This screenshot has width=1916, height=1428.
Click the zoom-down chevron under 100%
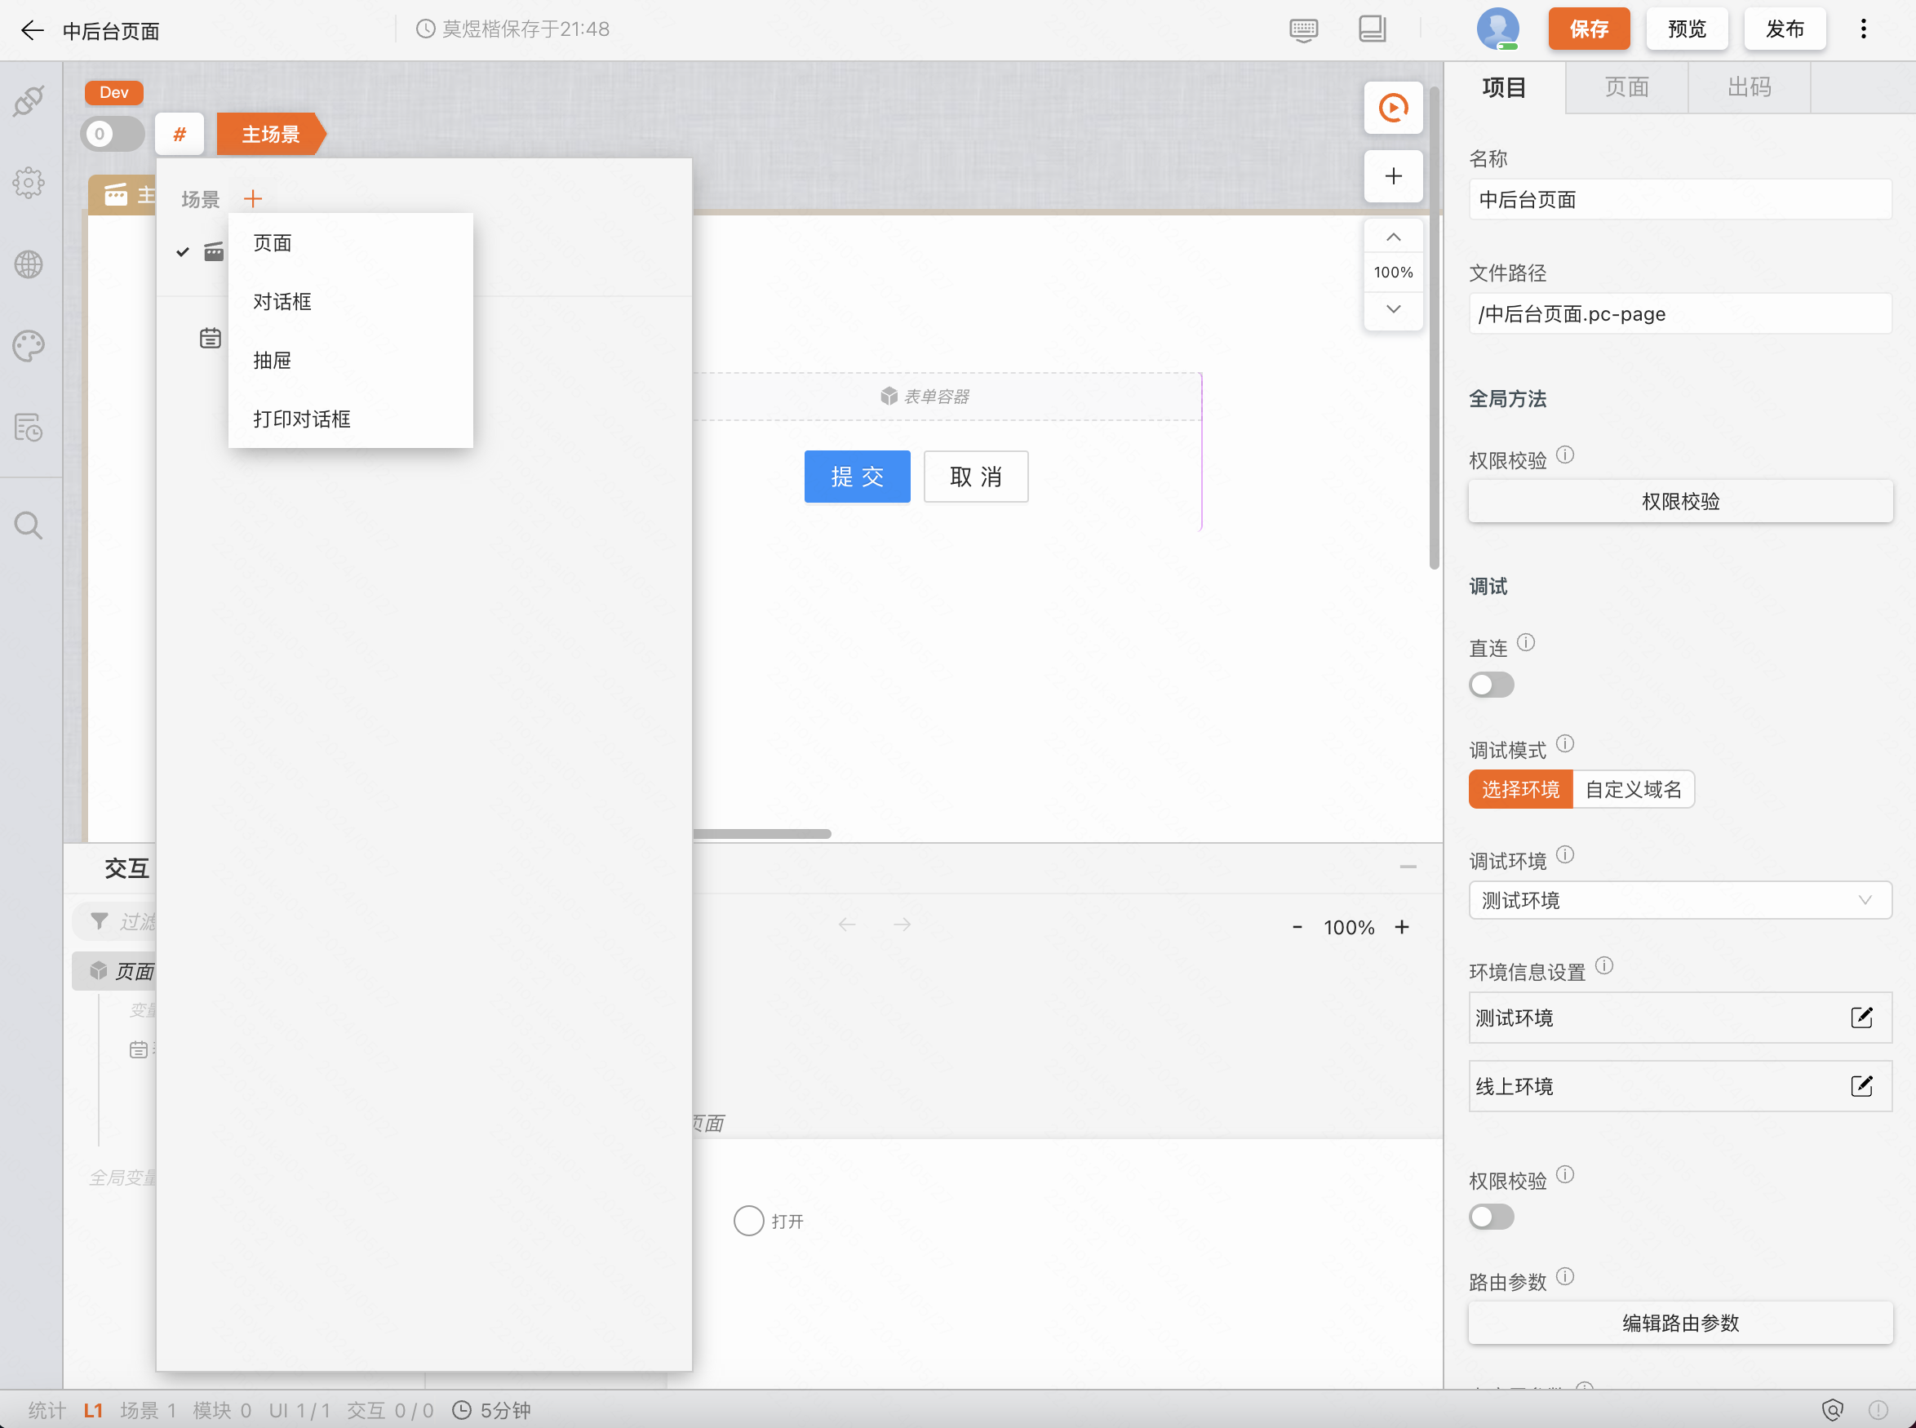pyautogui.click(x=1393, y=308)
